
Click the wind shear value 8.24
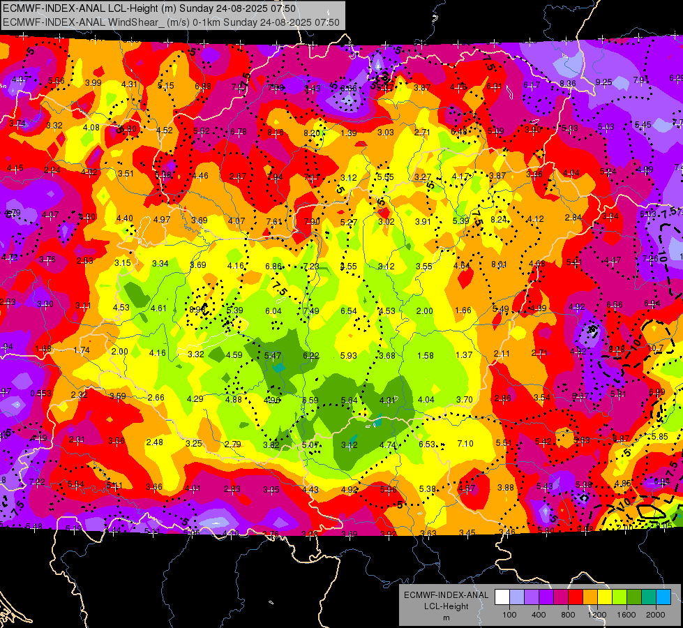pyautogui.click(x=499, y=219)
